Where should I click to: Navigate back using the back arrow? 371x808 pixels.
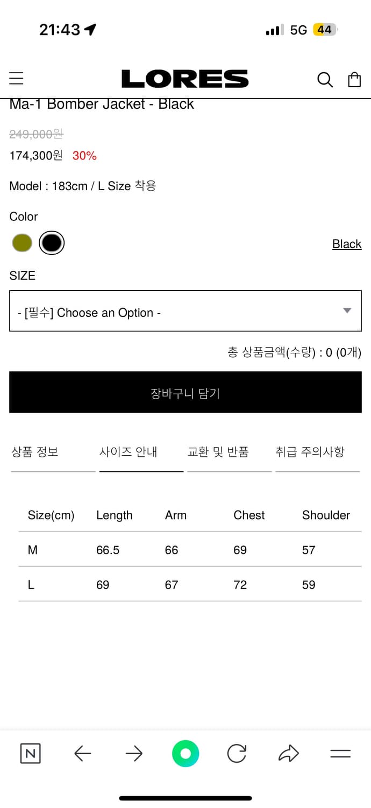pos(82,754)
